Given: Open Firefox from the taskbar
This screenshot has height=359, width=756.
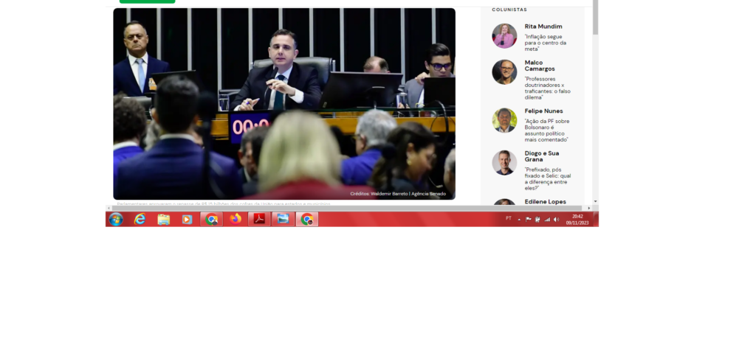Looking at the screenshot, I should coord(236,220).
